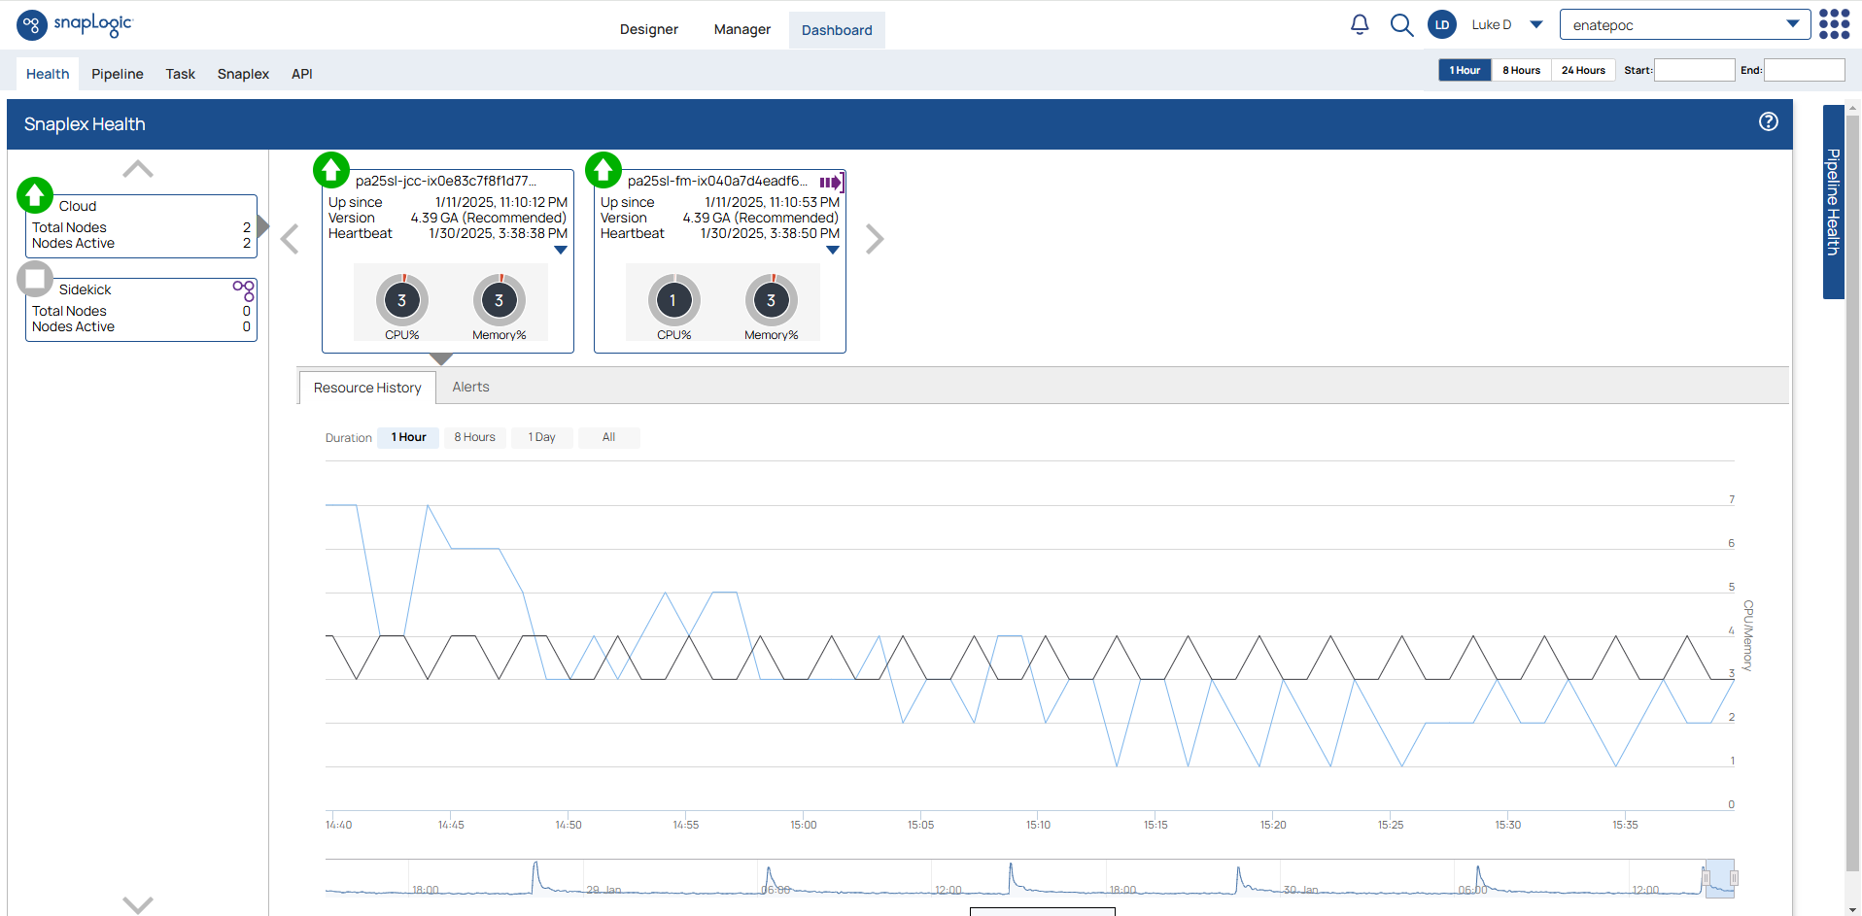This screenshot has height=916, width=1862.
Task: Click the SnapLogic logo
Action: coord(75,24)
